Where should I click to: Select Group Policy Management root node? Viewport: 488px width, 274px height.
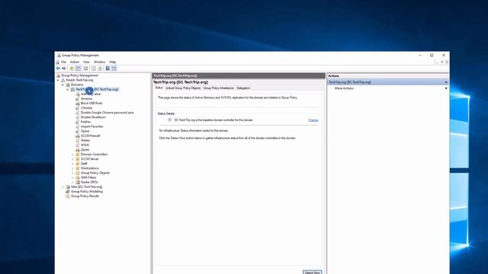(x=79, y=75)
